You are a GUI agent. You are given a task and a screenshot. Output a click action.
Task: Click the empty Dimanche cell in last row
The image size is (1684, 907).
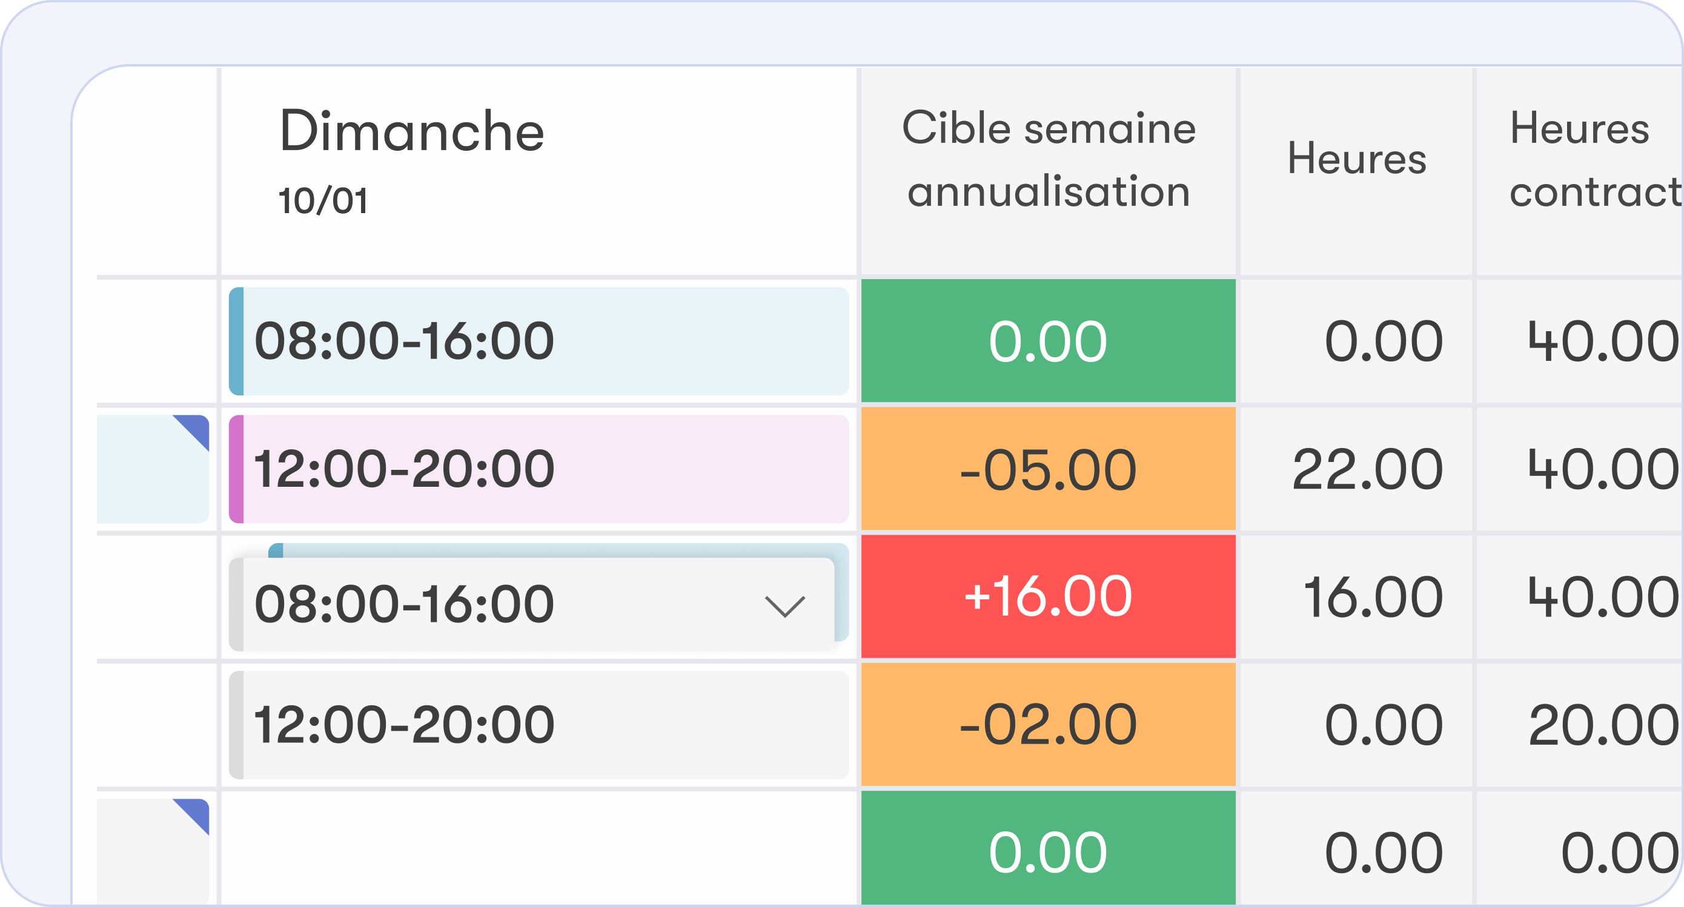point(539,848)
